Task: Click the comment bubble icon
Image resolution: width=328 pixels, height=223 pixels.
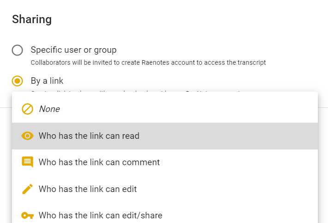Action: click(x=27, y=162)
